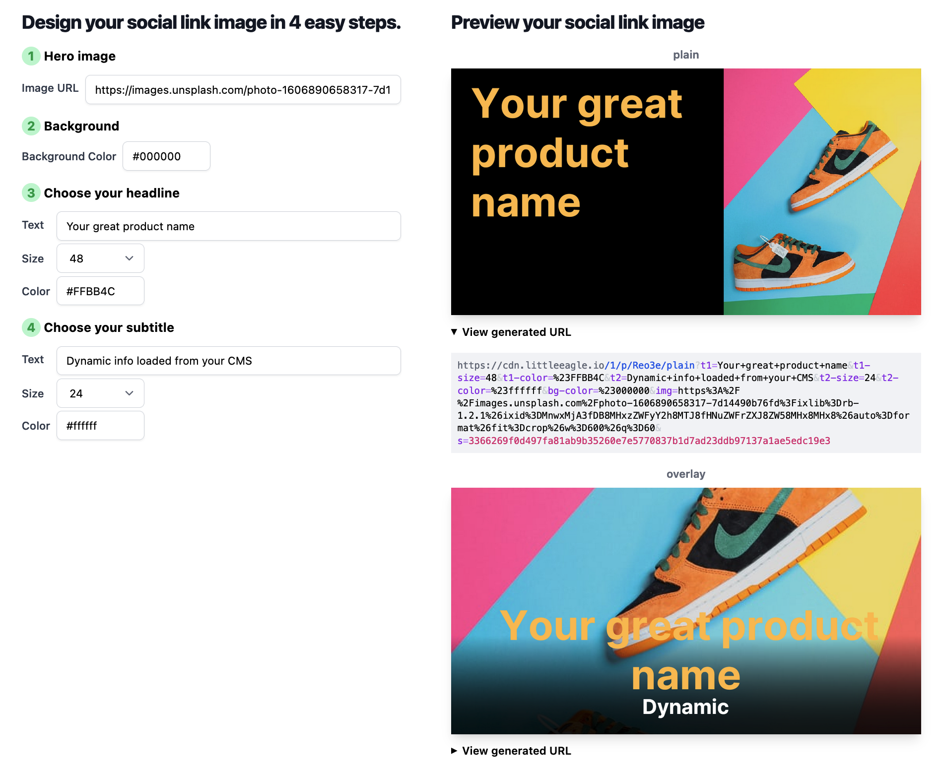Screen dimensions: 941x773
Task: Edit the subtitle Color field #ffffff
Action: 100,426
